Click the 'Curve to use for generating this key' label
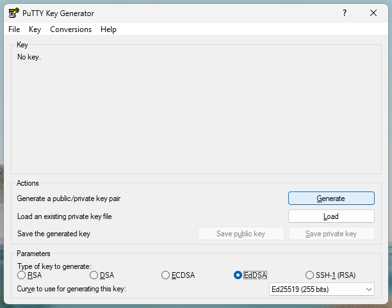The height and width of the screenshot is (308, 392). pyautogui.click(x=72, y=289)
